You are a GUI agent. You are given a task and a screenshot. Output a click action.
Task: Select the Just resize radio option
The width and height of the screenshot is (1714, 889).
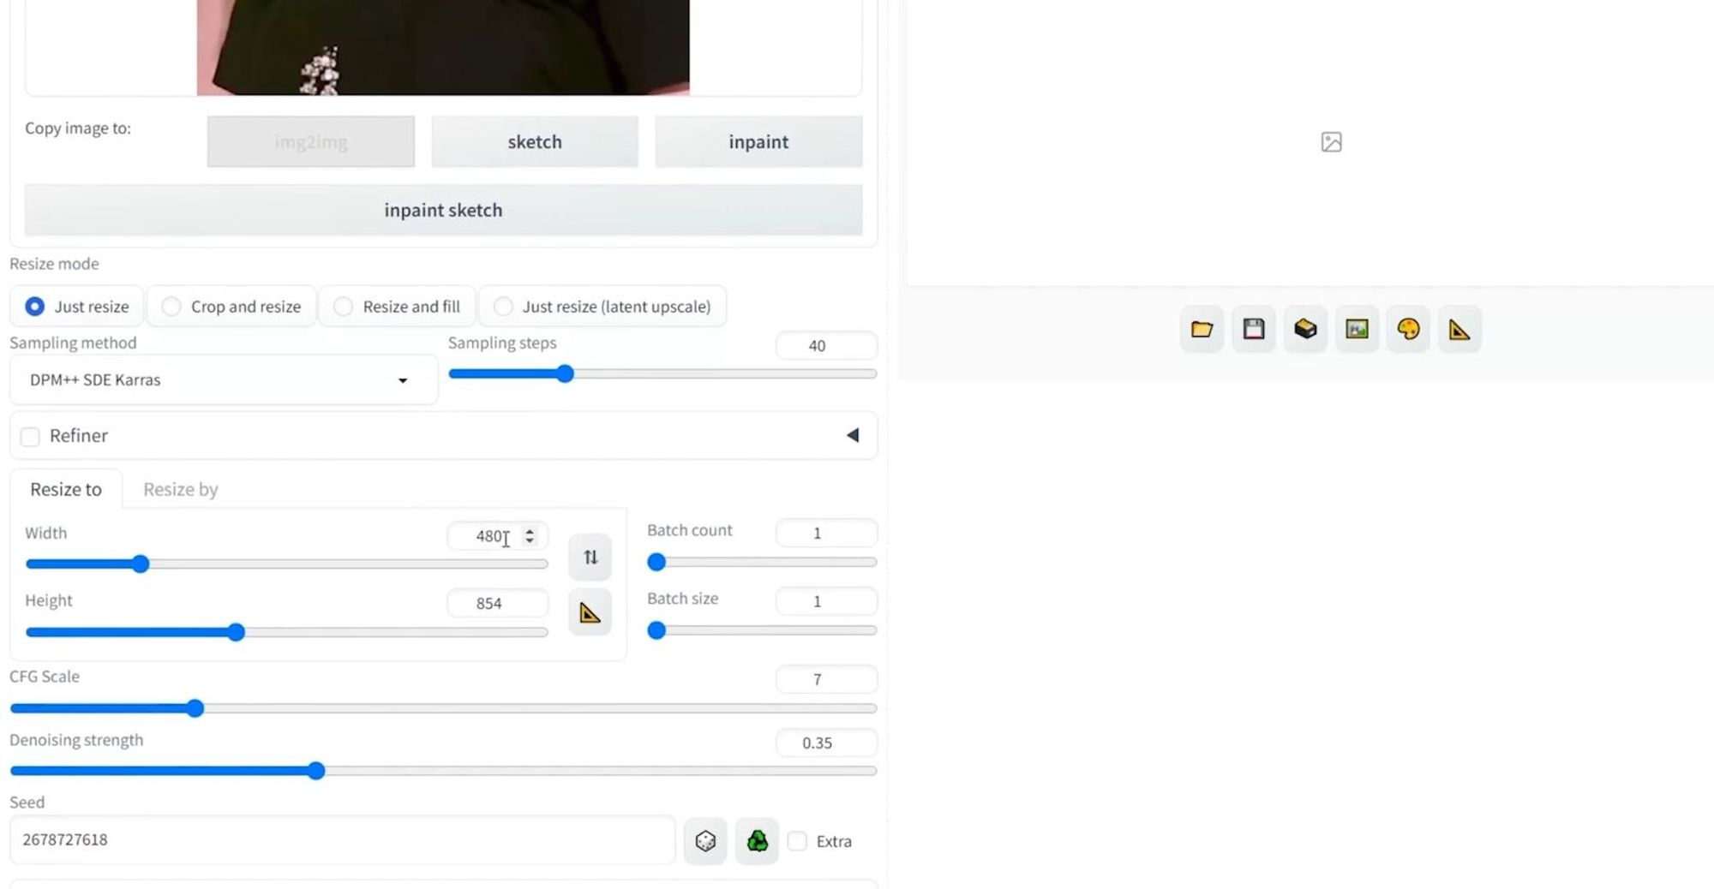[77, 307]
